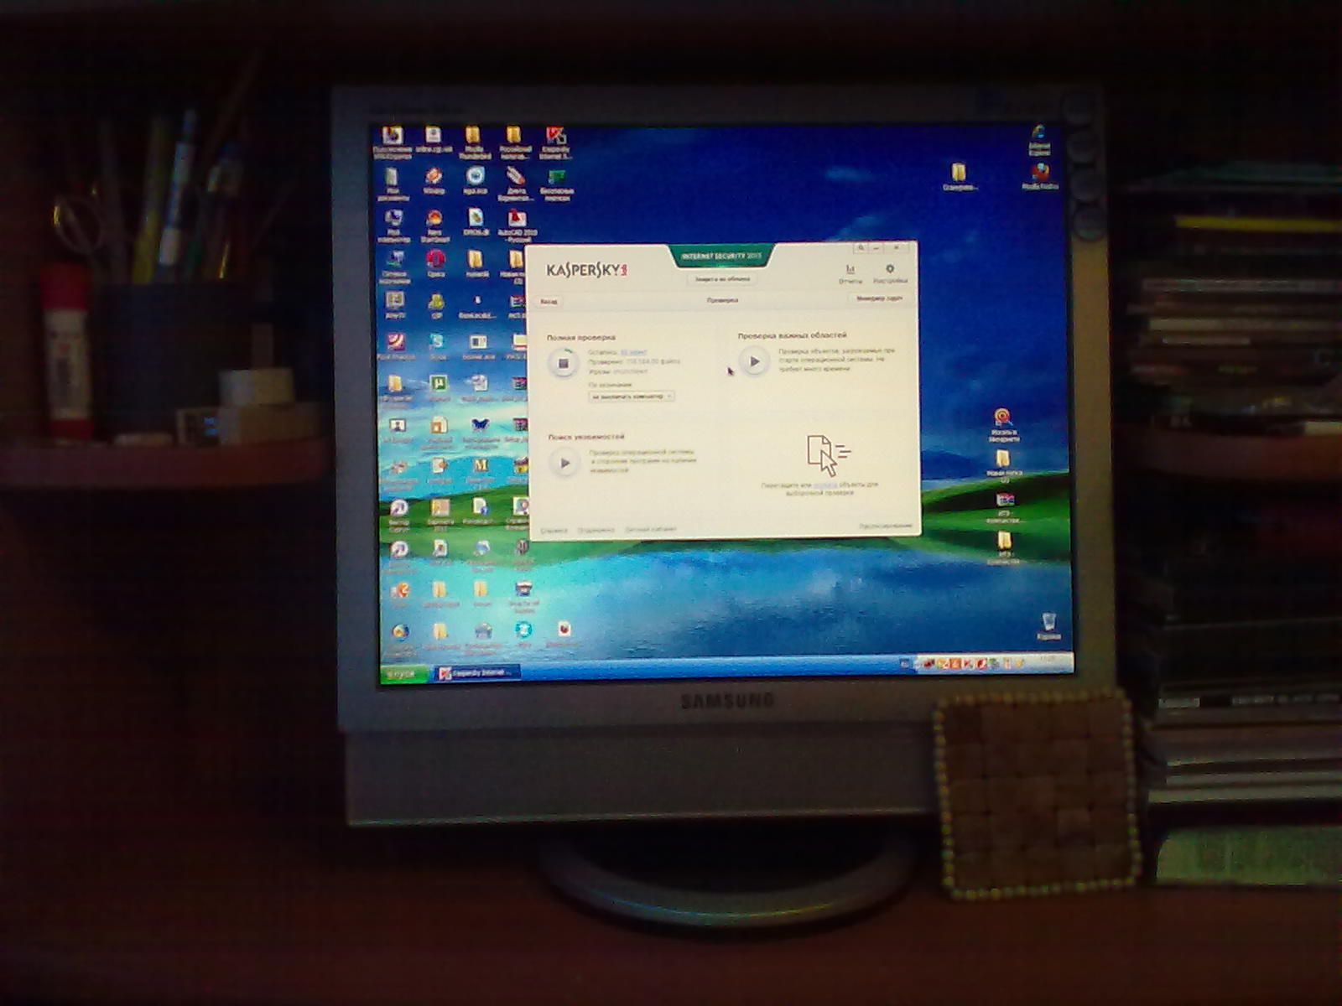Open the lone folder near top right of desktop

(958, 177)
